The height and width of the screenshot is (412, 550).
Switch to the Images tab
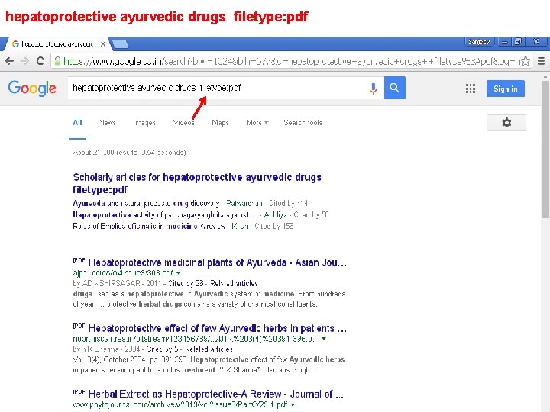146,123
